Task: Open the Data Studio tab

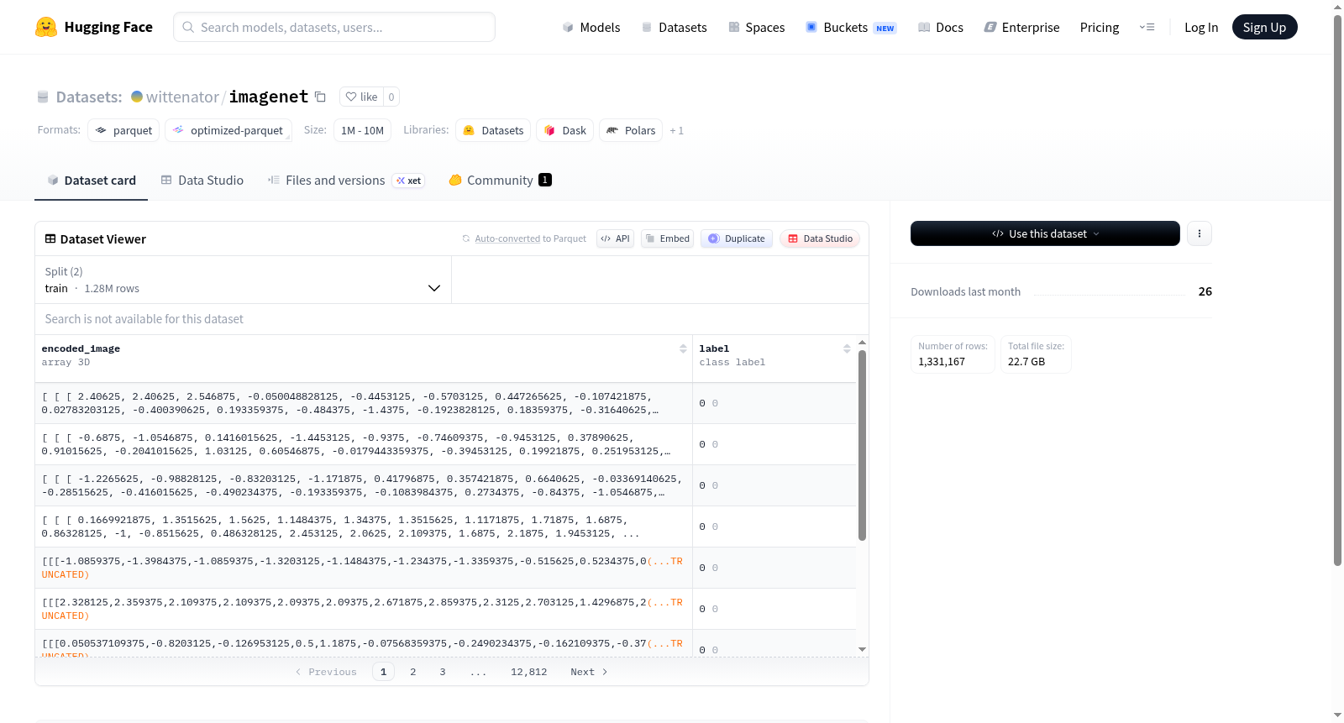Action: [202, 180]
